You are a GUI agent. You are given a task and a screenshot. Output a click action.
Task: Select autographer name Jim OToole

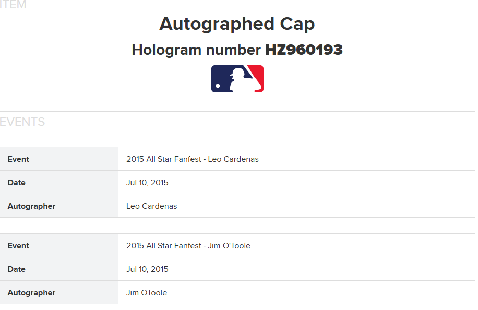(147, 293)
